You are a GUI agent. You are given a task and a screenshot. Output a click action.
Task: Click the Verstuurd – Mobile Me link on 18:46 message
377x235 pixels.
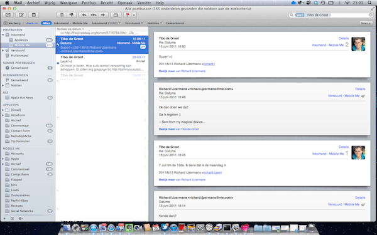(x=344, y=96)
